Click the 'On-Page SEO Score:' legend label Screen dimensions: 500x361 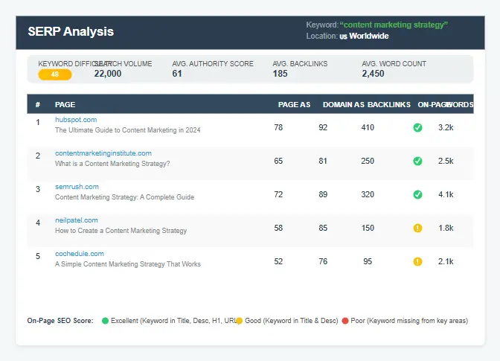click(60, 321)
